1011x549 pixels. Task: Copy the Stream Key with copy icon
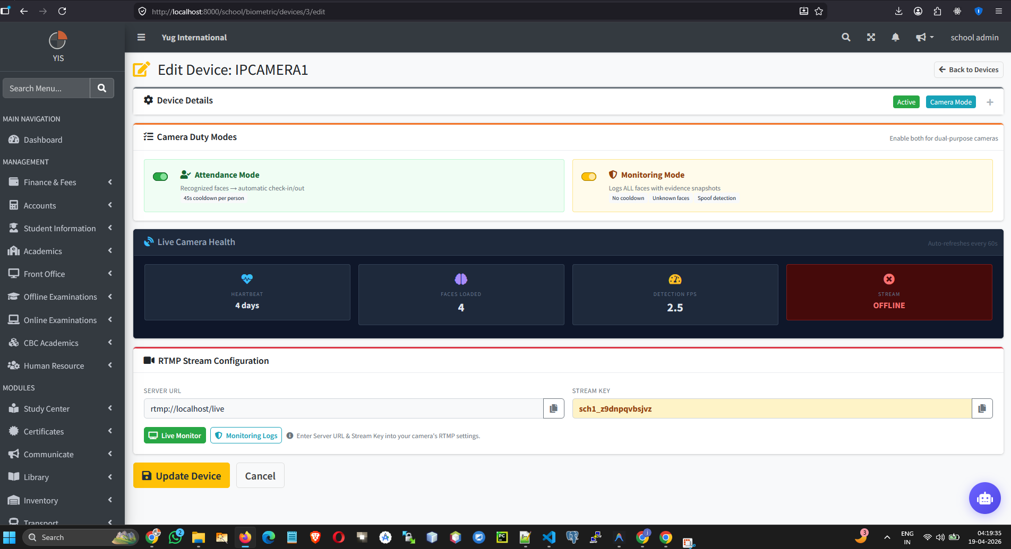point(982,408)
